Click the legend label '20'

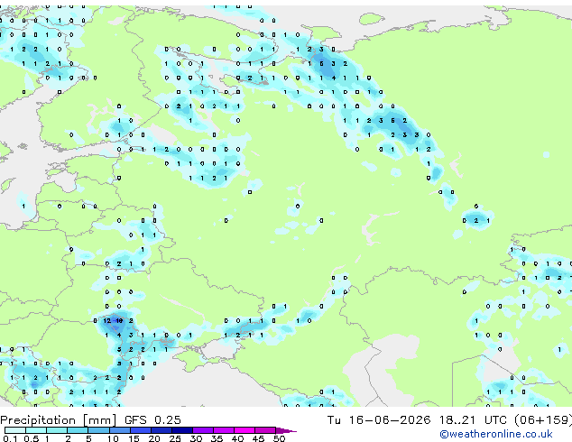[154, 438]
